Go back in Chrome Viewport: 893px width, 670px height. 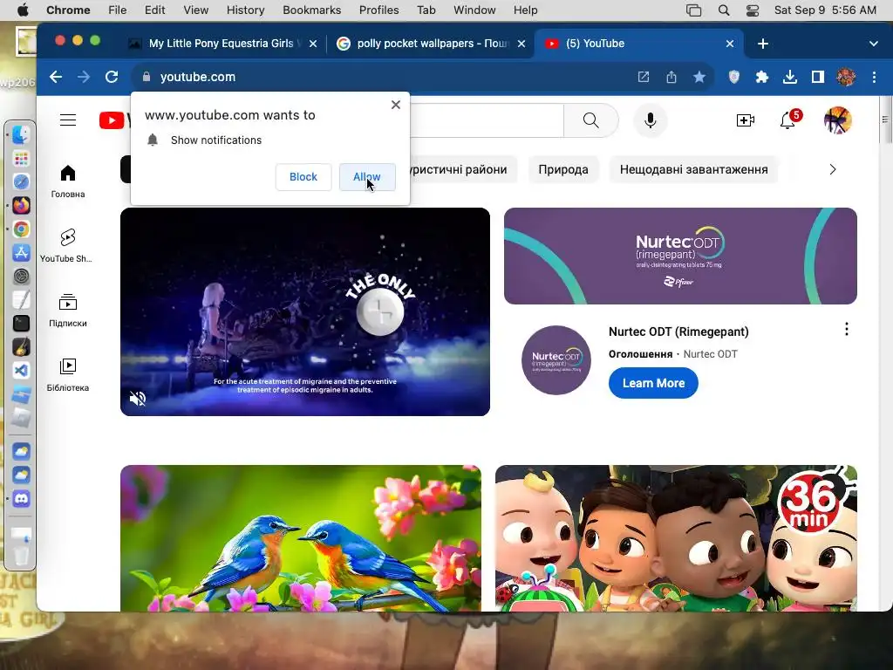pos(56,77)
